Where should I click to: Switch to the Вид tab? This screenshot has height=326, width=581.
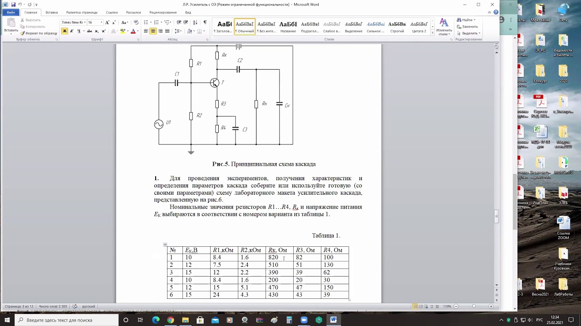(188, 13)
